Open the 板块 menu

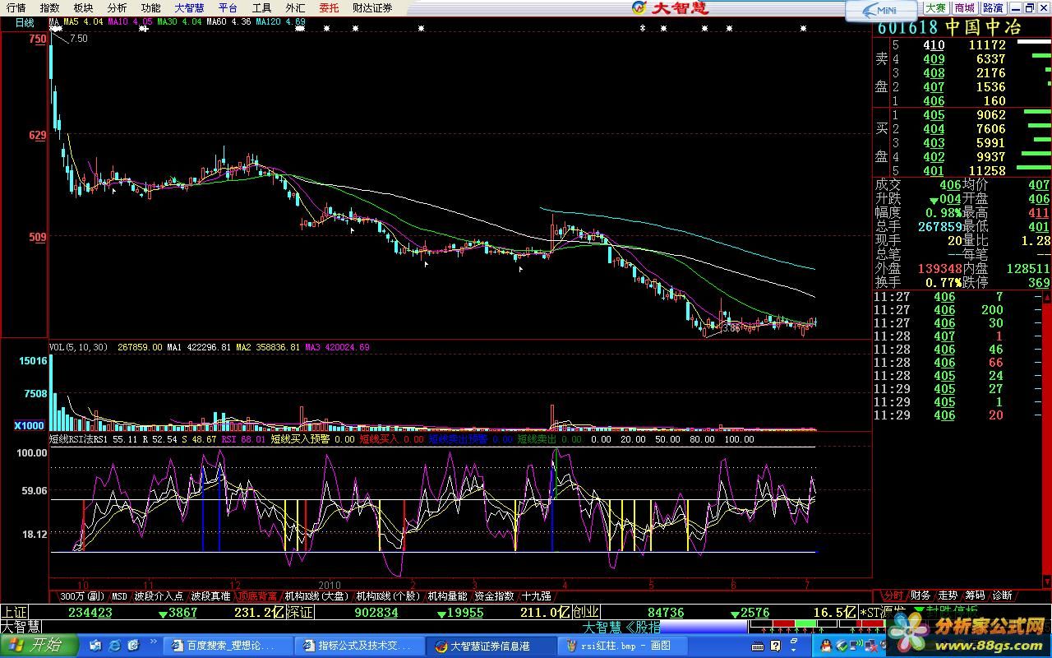(x=83, y=7)
